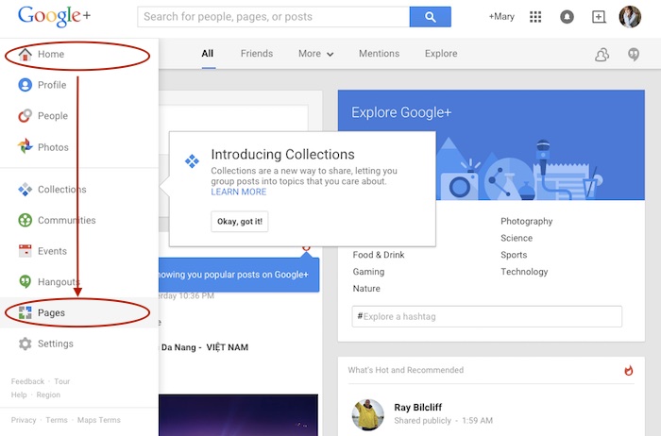661x436 pixels.
Task: Open the Photos menu label
Action: pyautogui.click(x=53, y=147)
